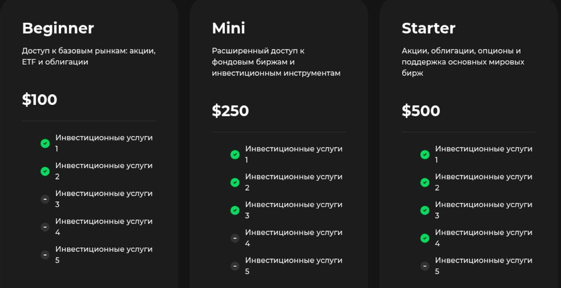
Task: Click the $250 Mini price
Action: 230,111
